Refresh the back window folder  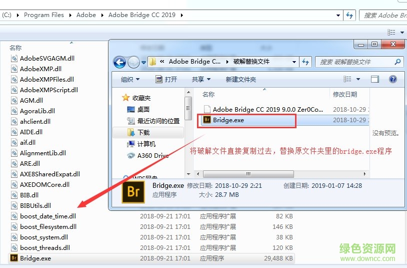pyautogui.click(x=349, y=16)
